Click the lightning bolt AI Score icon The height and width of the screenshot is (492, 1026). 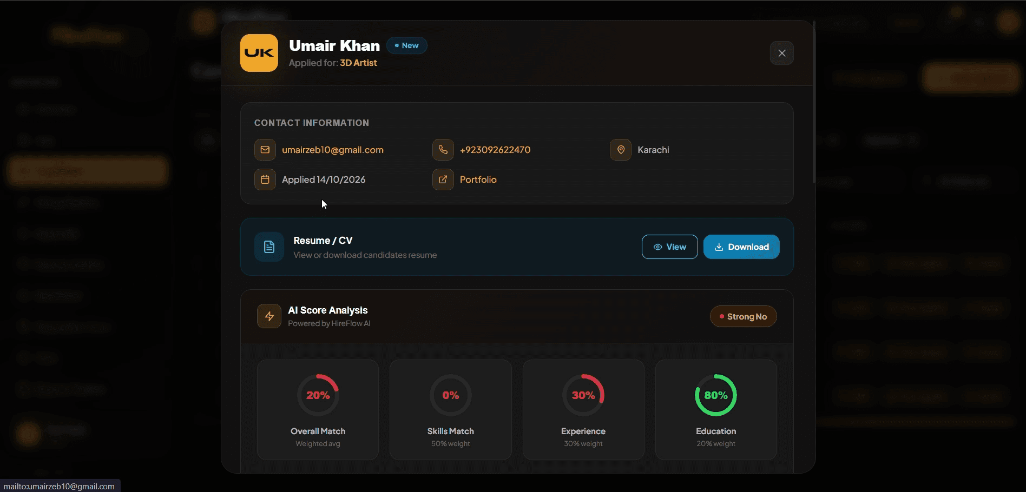(x=269, y=316)
